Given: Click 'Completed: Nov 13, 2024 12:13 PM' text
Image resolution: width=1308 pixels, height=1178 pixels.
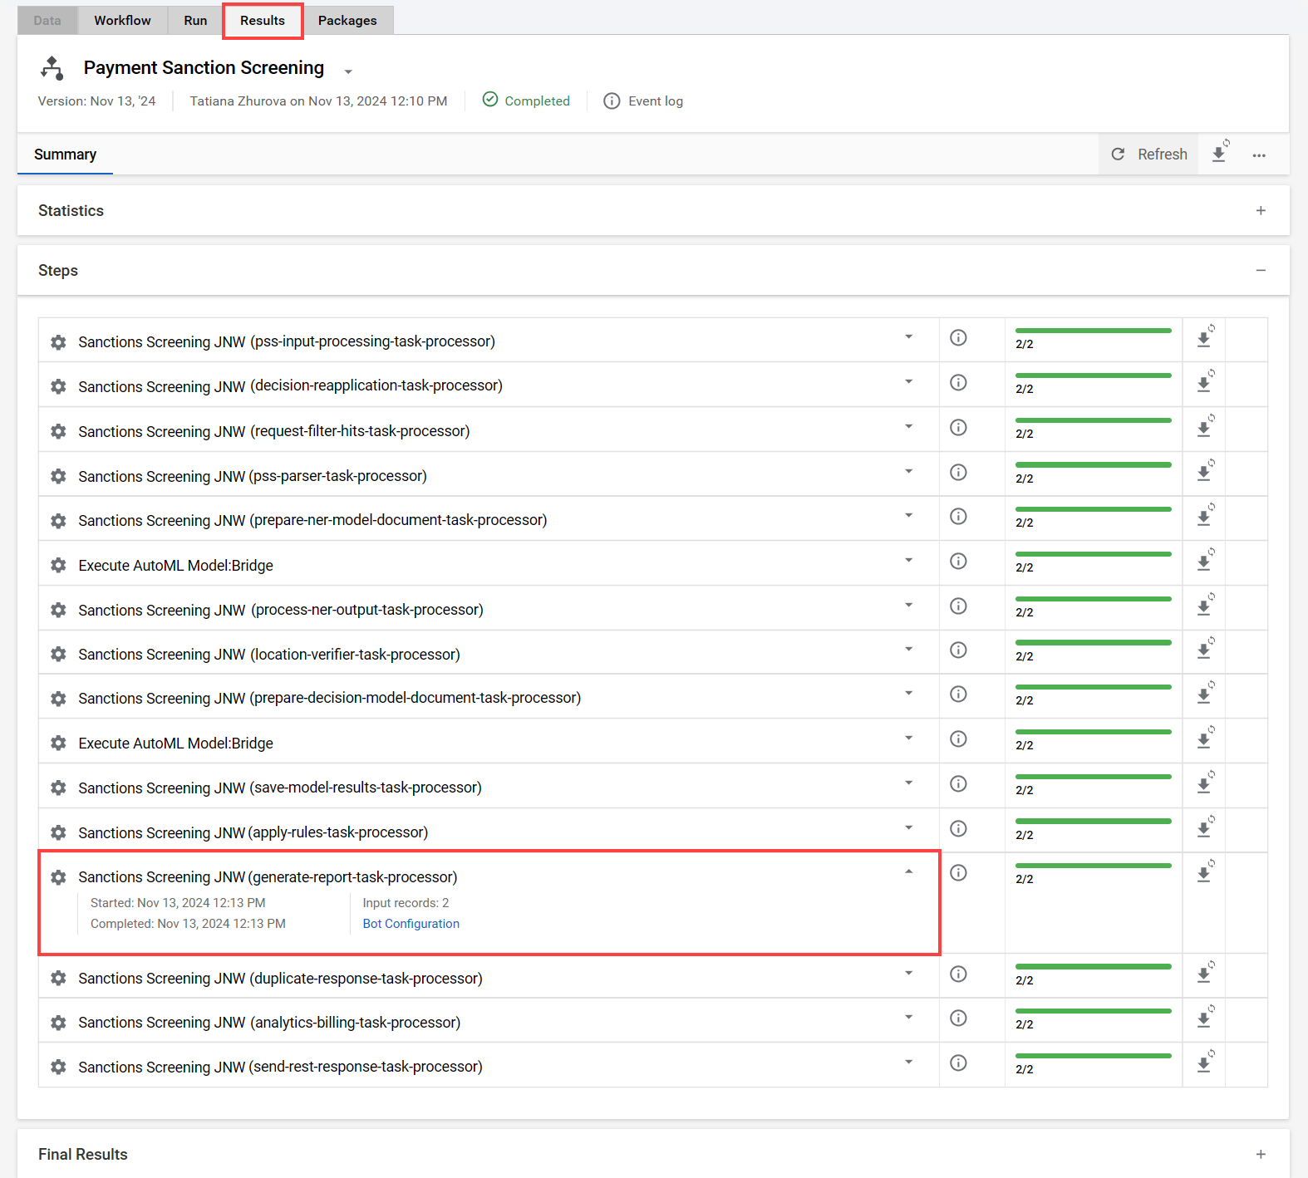Looking at the screenshot, I should [x=188, y=924].
